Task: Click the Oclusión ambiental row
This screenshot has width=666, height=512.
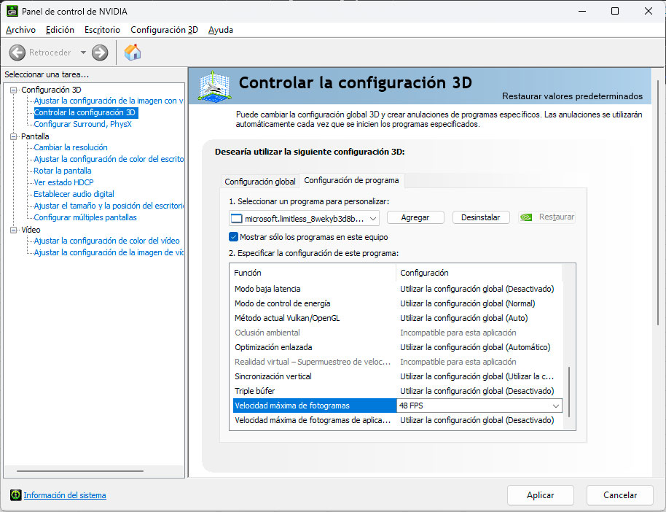Action: [397, 333]
